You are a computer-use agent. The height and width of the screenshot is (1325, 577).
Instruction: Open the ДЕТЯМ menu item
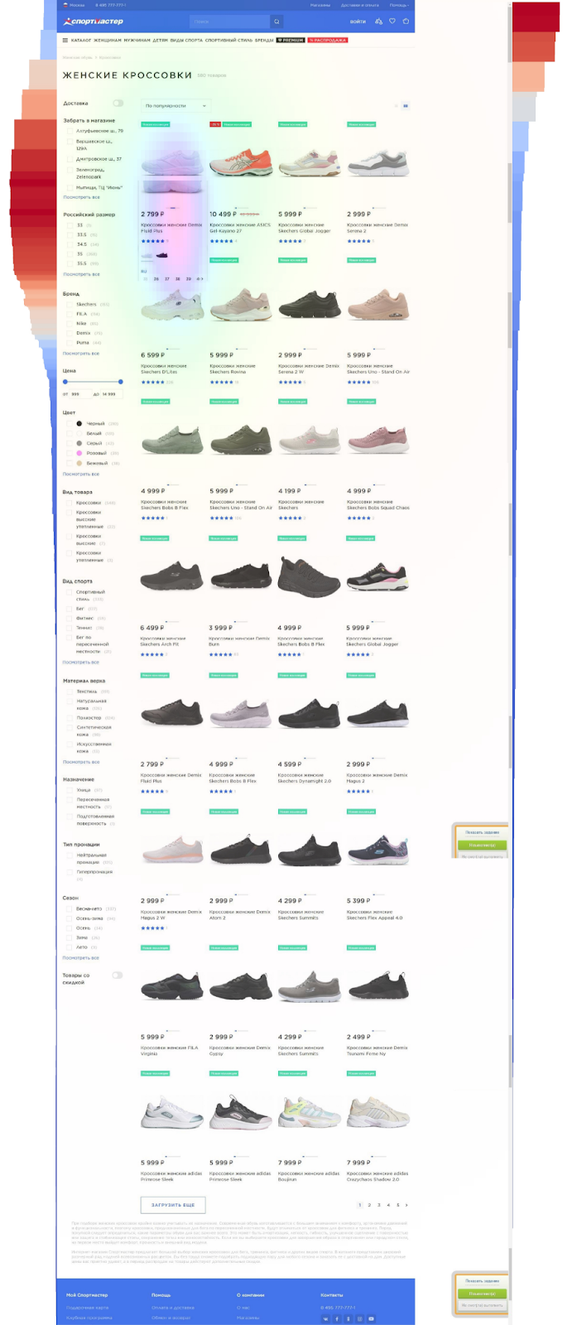click(x=160, y=40)
